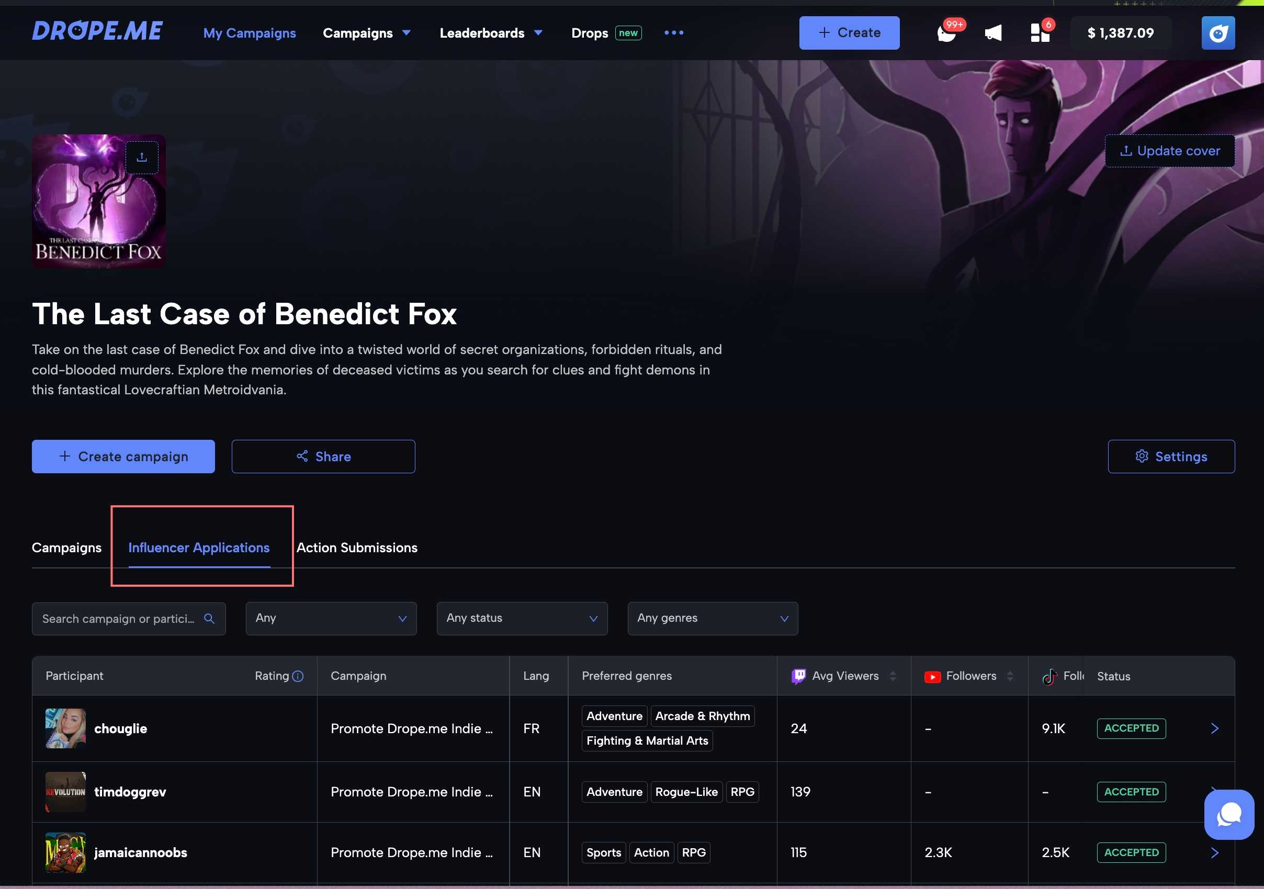Click the Arcade & Rhythm genre tag
Viewport: 1264px width, 889px height.
click(x=703, y=716)
